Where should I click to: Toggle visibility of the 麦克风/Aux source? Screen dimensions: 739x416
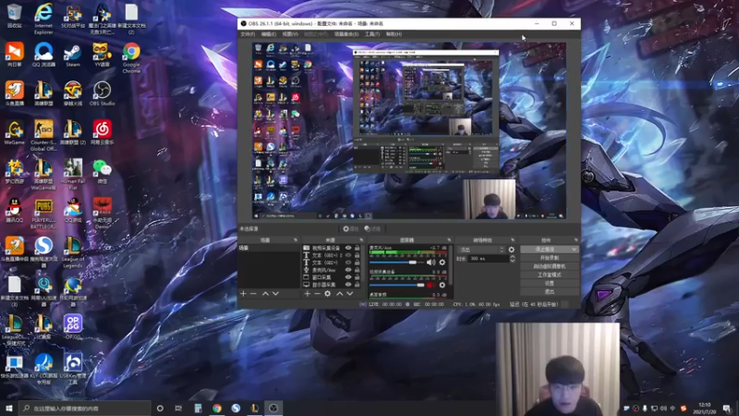tap(348, 270)
